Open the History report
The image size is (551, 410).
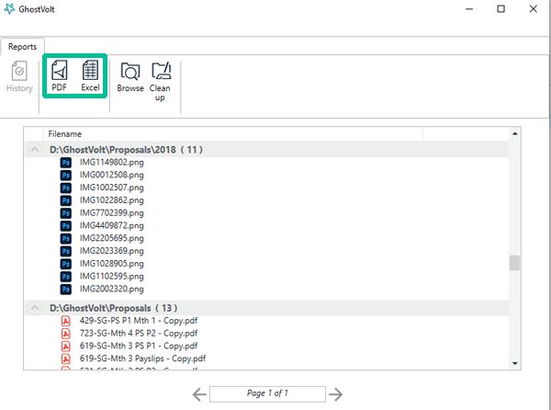[x=19, y=76]
